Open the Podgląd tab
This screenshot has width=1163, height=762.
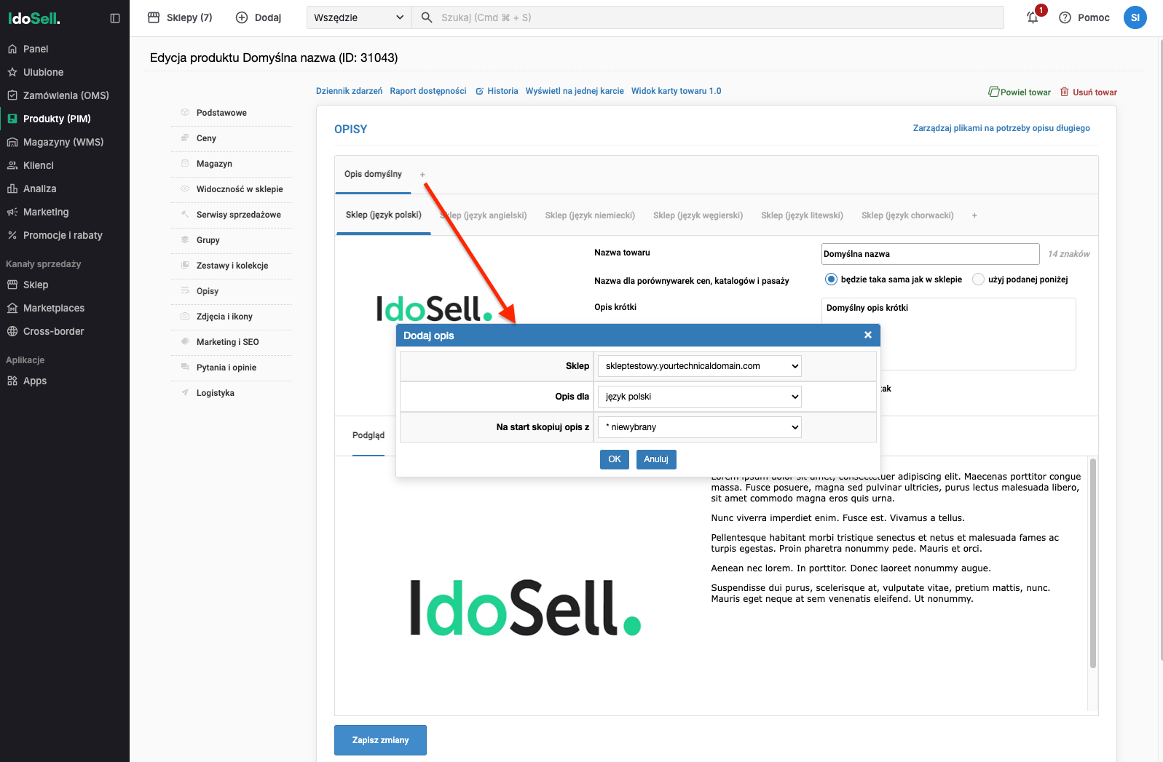coord(368,435)
